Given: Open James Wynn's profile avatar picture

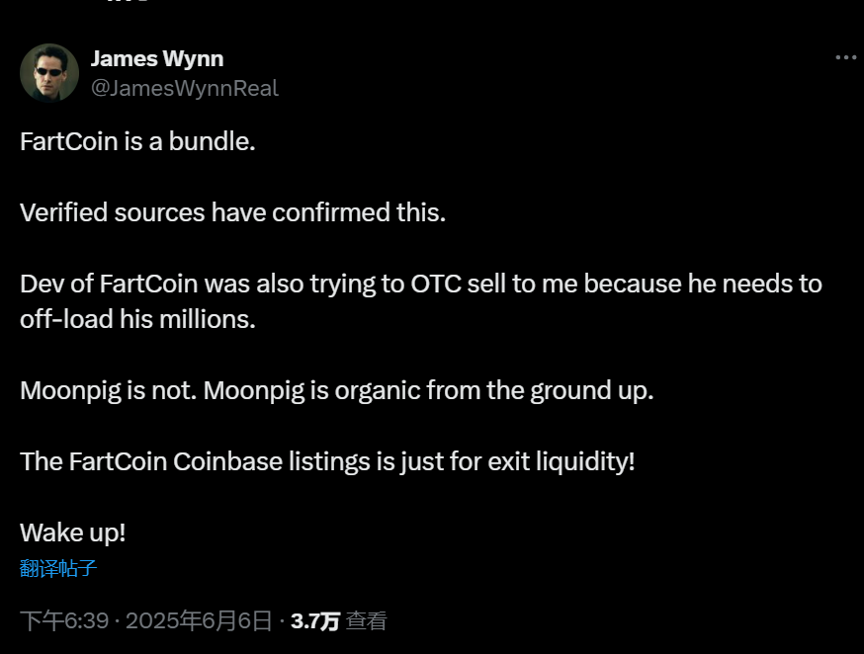Looking at the screenshot, I should (x=49, y=73).
